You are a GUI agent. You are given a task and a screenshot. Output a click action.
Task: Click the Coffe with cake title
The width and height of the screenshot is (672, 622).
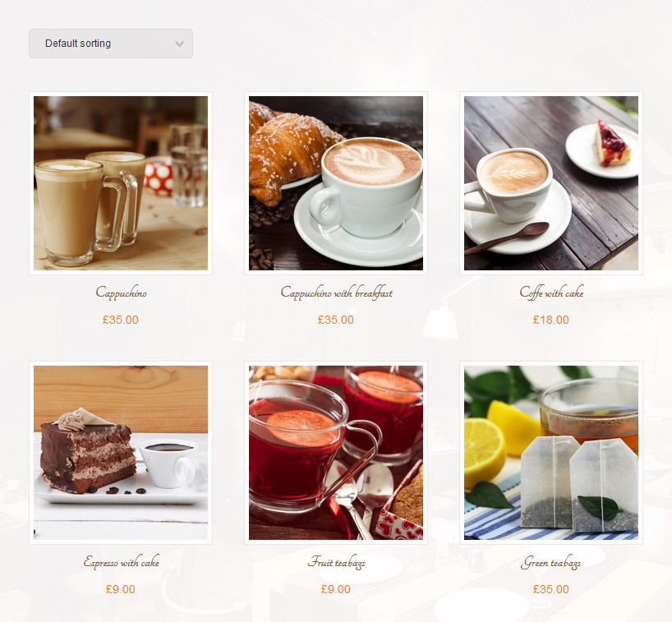pos(551,293)
